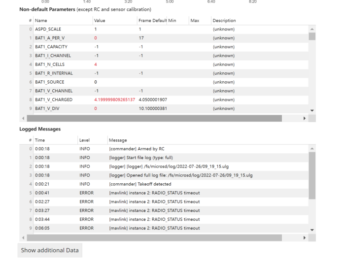Click the parameters table right scroll arrow
Screen dimensions: 341x266
(x=305, y=118)
